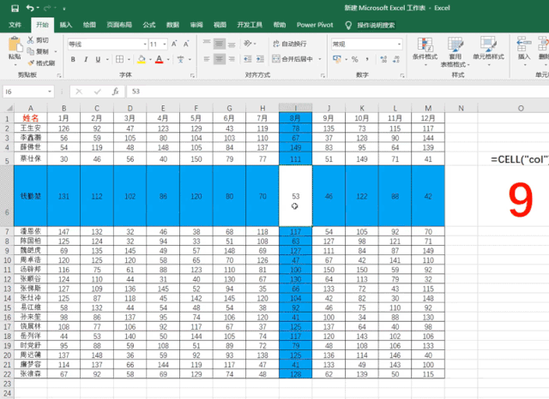549x399 pixels.
Task: Open borders icon in font group
Action: click(x=120, y=59)
